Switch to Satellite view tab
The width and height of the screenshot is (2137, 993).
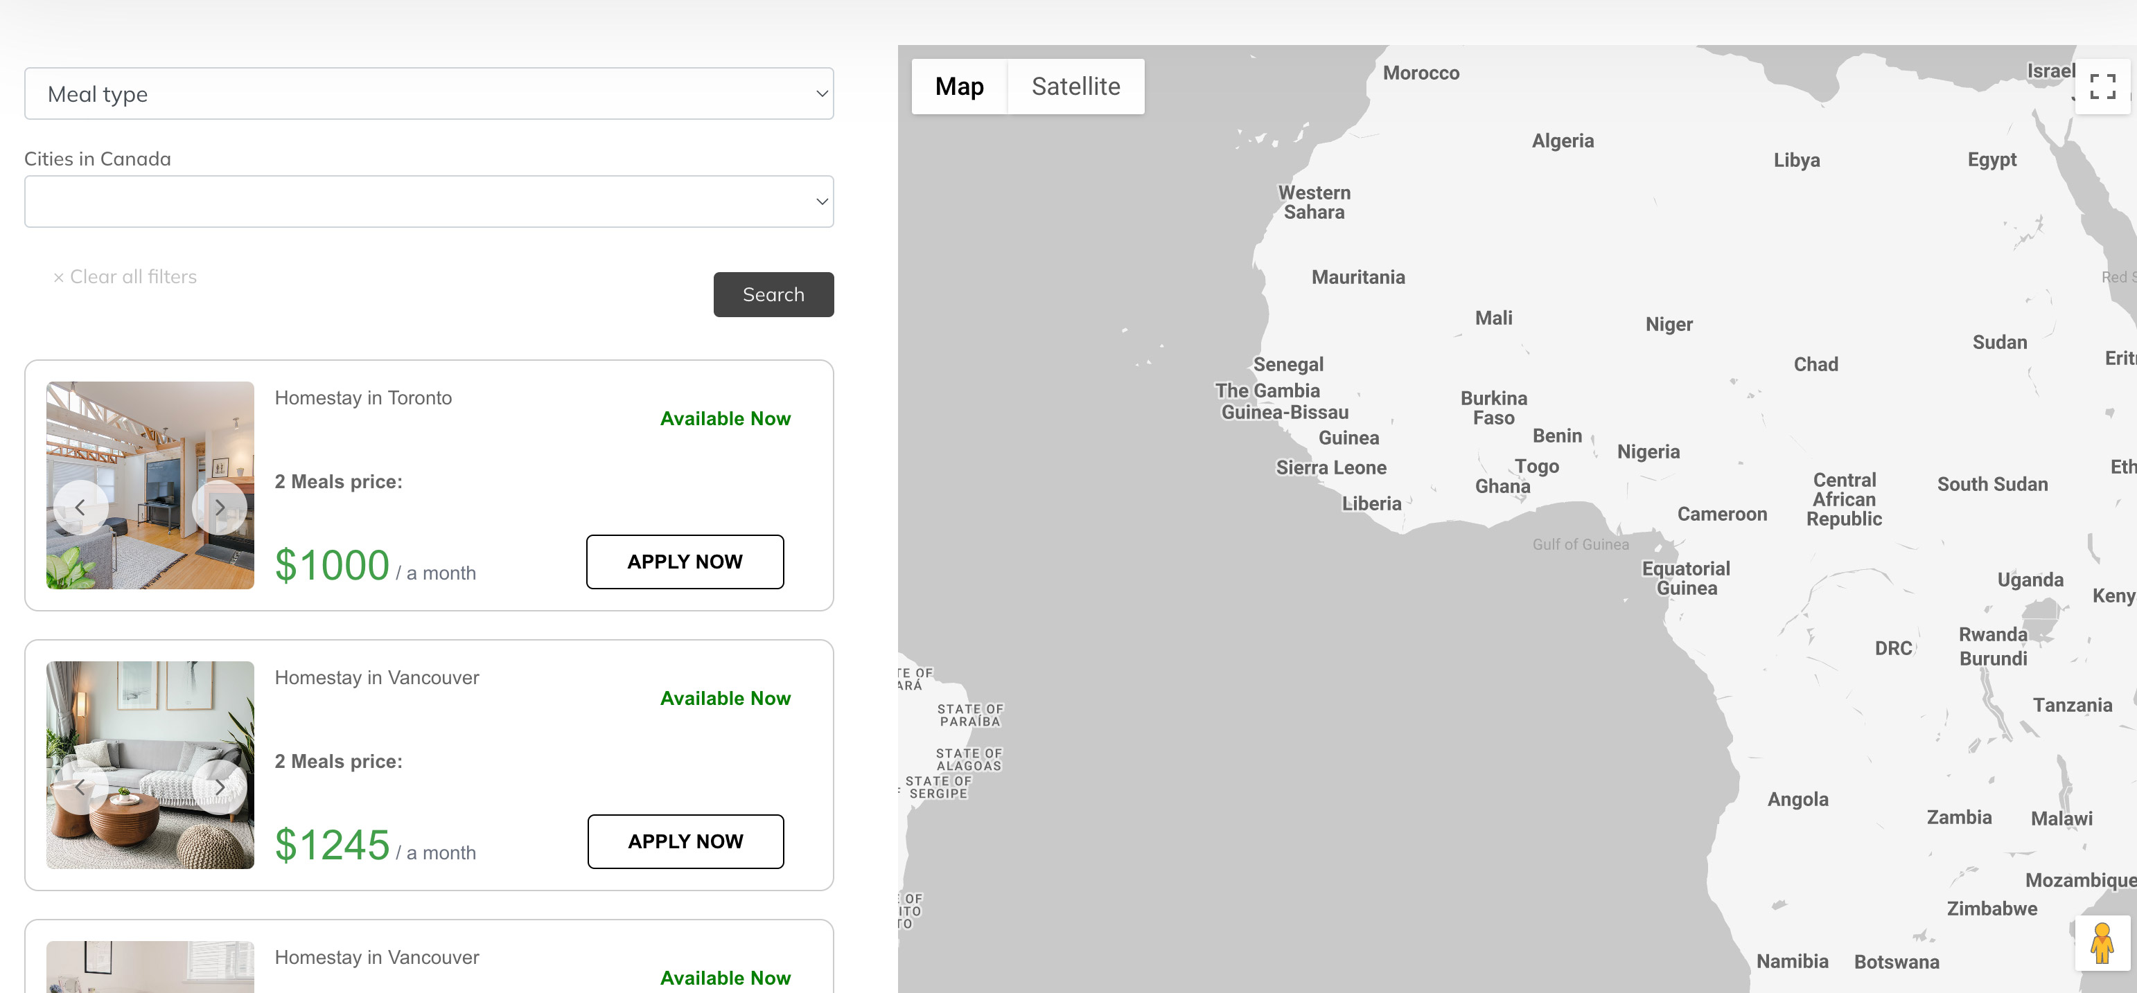pos(1076,86)
